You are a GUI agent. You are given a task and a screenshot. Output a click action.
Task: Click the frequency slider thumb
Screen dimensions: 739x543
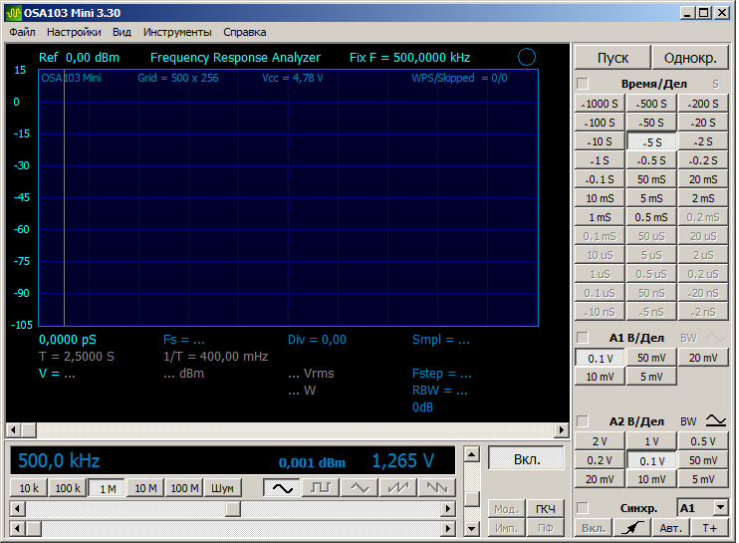pos(233,508)
